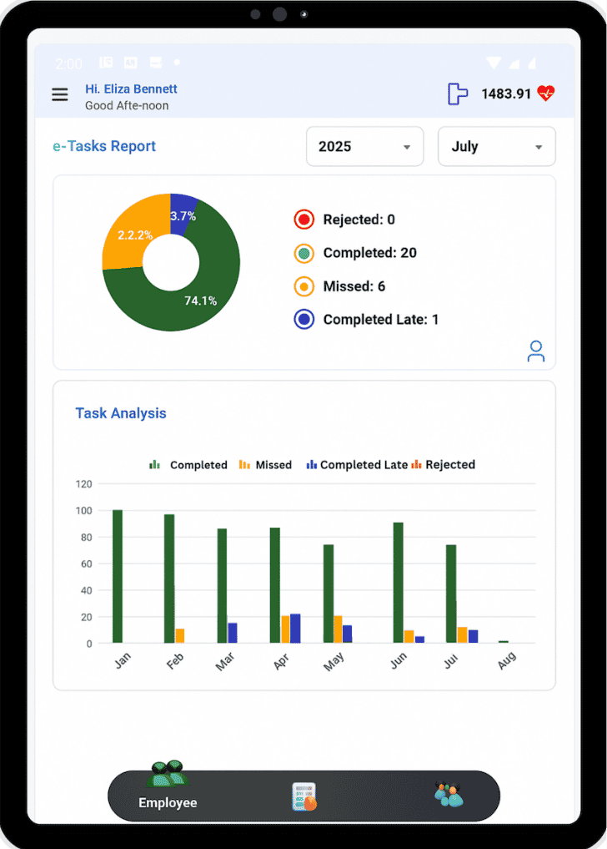Click the Task Analysis heading
607x849 pixels.
[121, 413]
